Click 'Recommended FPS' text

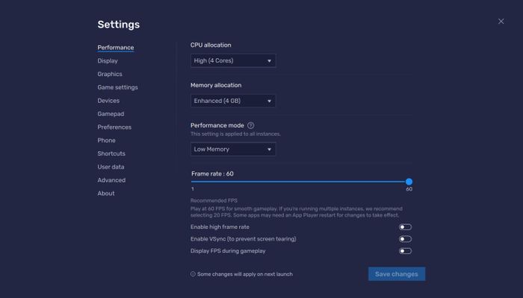pos(214,200)
